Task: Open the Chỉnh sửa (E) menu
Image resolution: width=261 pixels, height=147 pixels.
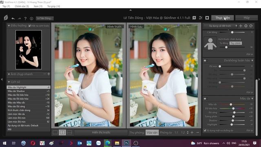Action: (x=22, y=6)
